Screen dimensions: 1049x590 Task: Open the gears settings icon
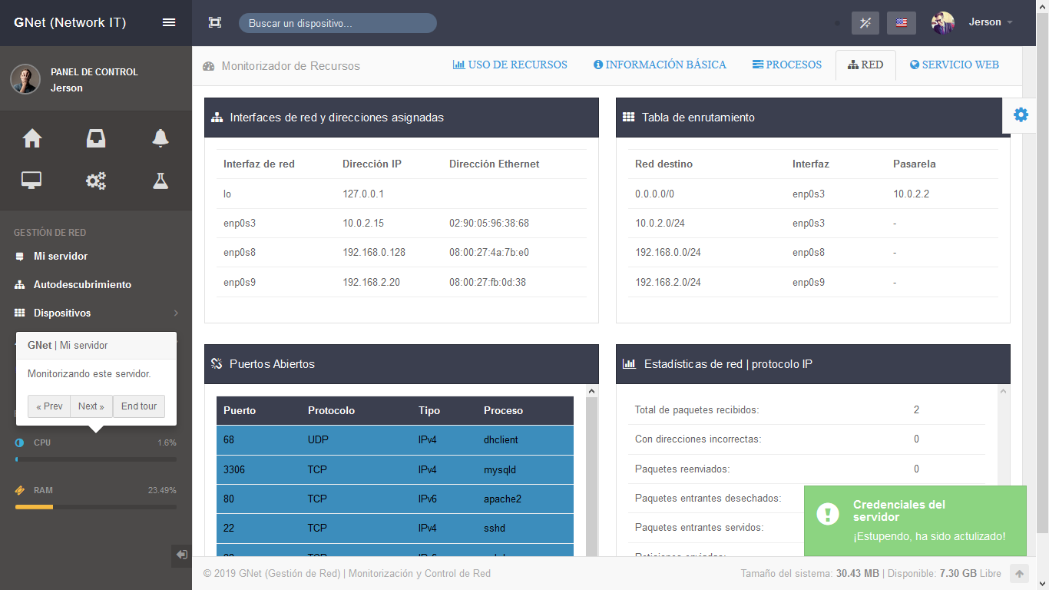click(x=96, y=181)
